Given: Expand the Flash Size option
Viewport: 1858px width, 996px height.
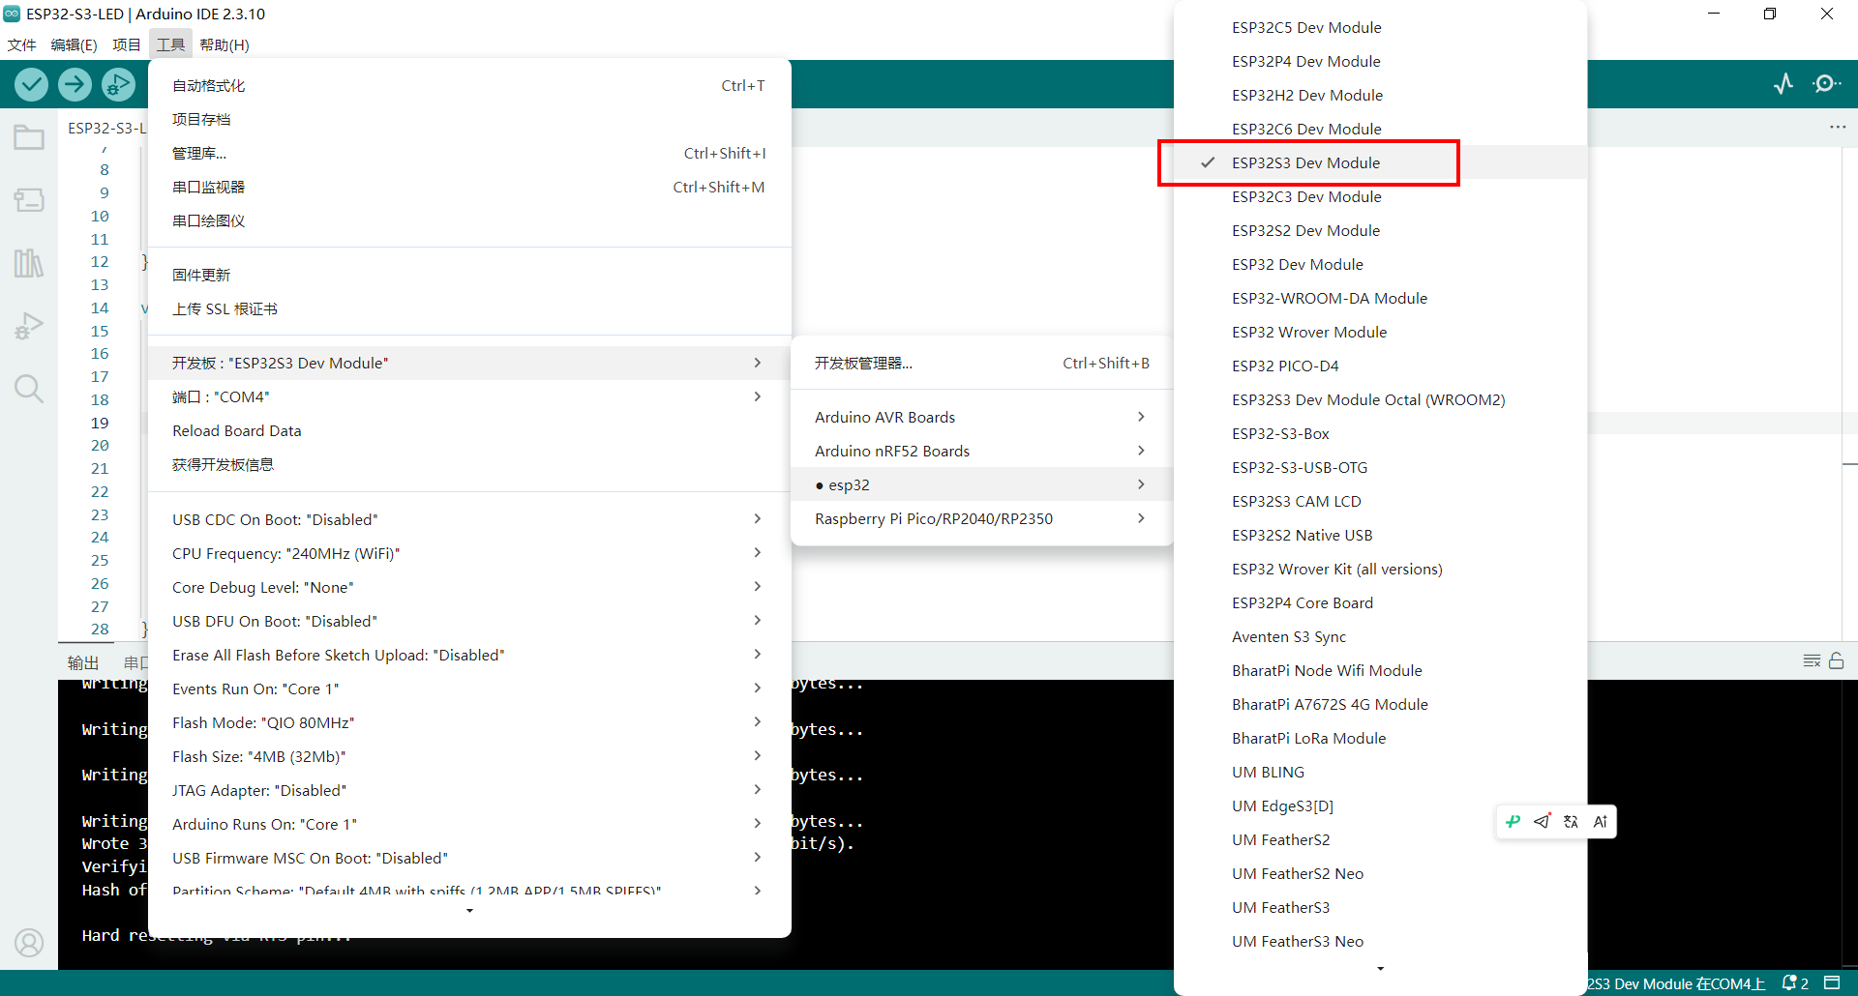Looking at the screenshot, I should pyautogui.click(x=469, y=756).
